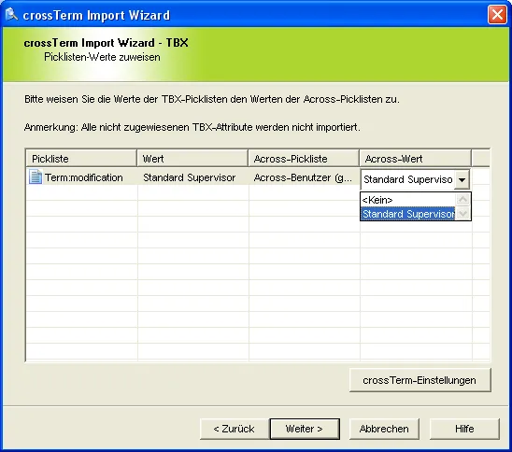
Task: Cancel the wizard with Abbrechen
Action: pos(384,429)
